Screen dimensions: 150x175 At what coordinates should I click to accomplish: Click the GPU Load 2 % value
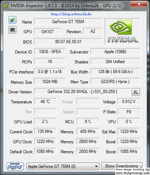point(45,122)
